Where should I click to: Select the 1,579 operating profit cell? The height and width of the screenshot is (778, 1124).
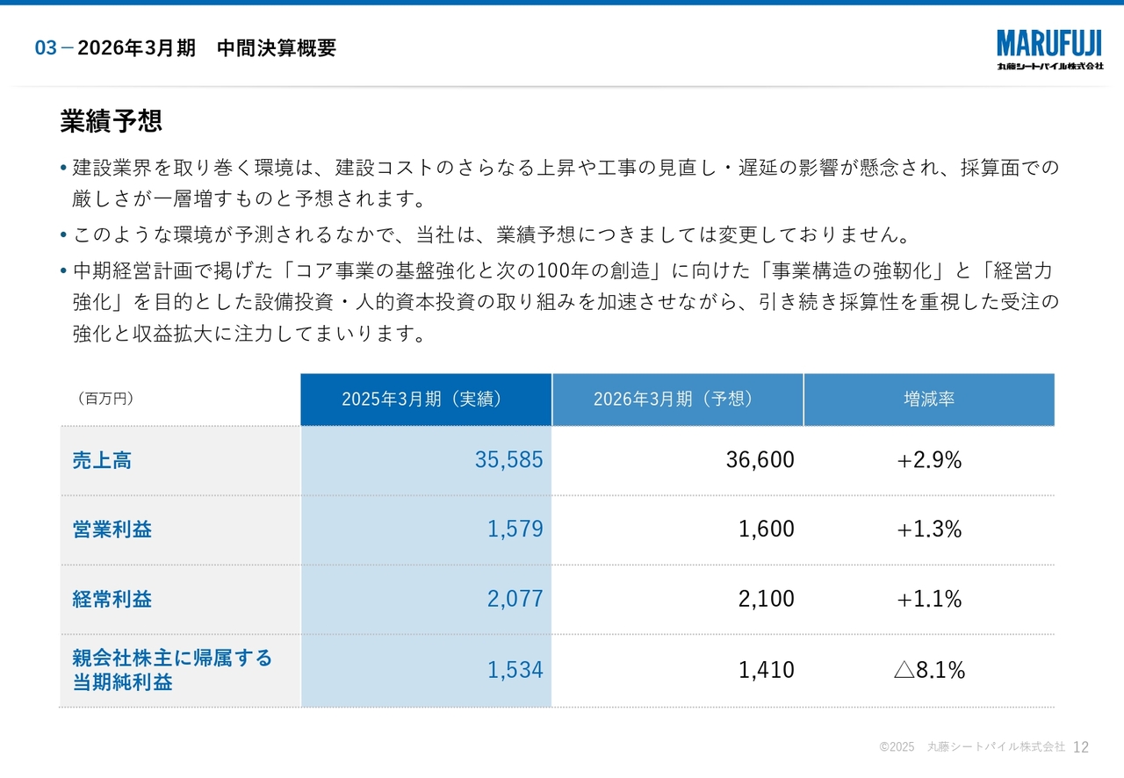pos(515,529)
